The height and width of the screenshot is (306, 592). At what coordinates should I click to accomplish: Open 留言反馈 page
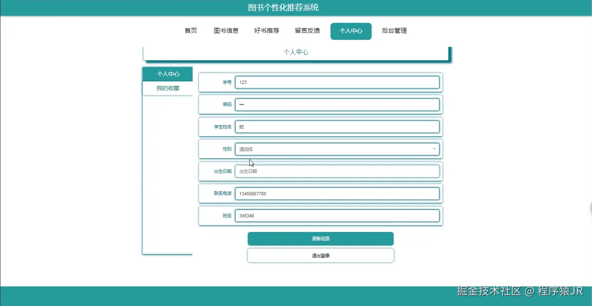(x=307, y=31)
